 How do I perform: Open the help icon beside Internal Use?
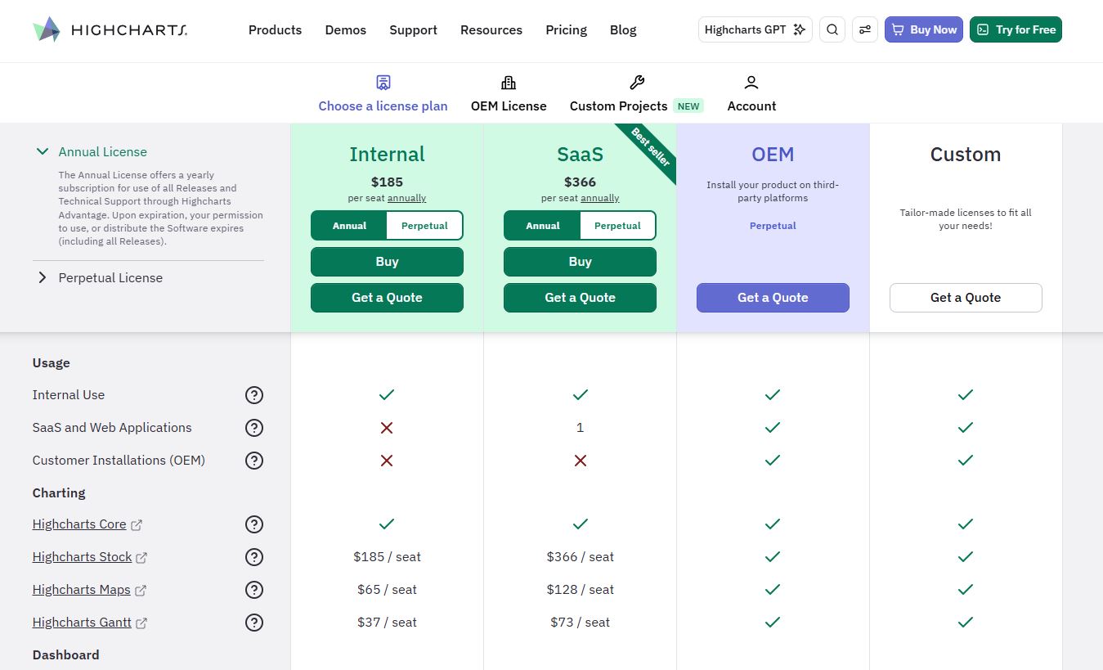[x=254, y=395]
